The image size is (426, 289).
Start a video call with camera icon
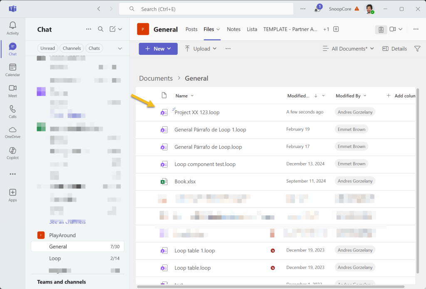pos(393,29)
